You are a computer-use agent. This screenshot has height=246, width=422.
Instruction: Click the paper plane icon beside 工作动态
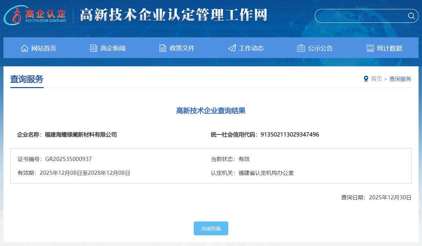232,48
